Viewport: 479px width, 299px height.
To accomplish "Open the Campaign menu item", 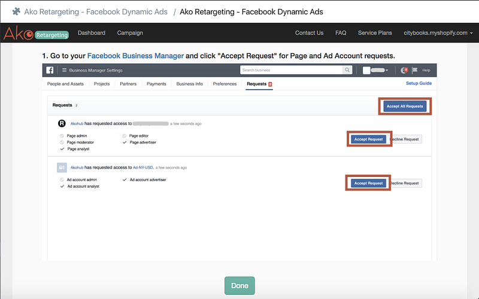I will click(x=130, y=33).
